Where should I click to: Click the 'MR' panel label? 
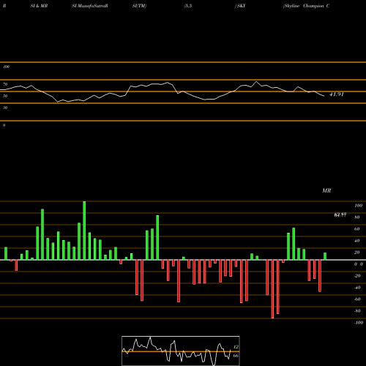(326, 190)
